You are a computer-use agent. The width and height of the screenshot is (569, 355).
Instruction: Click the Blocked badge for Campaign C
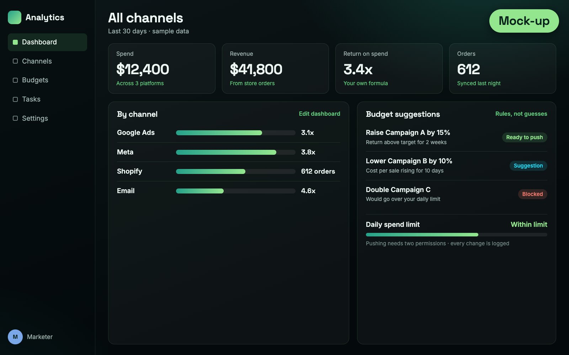click(532, 194)
